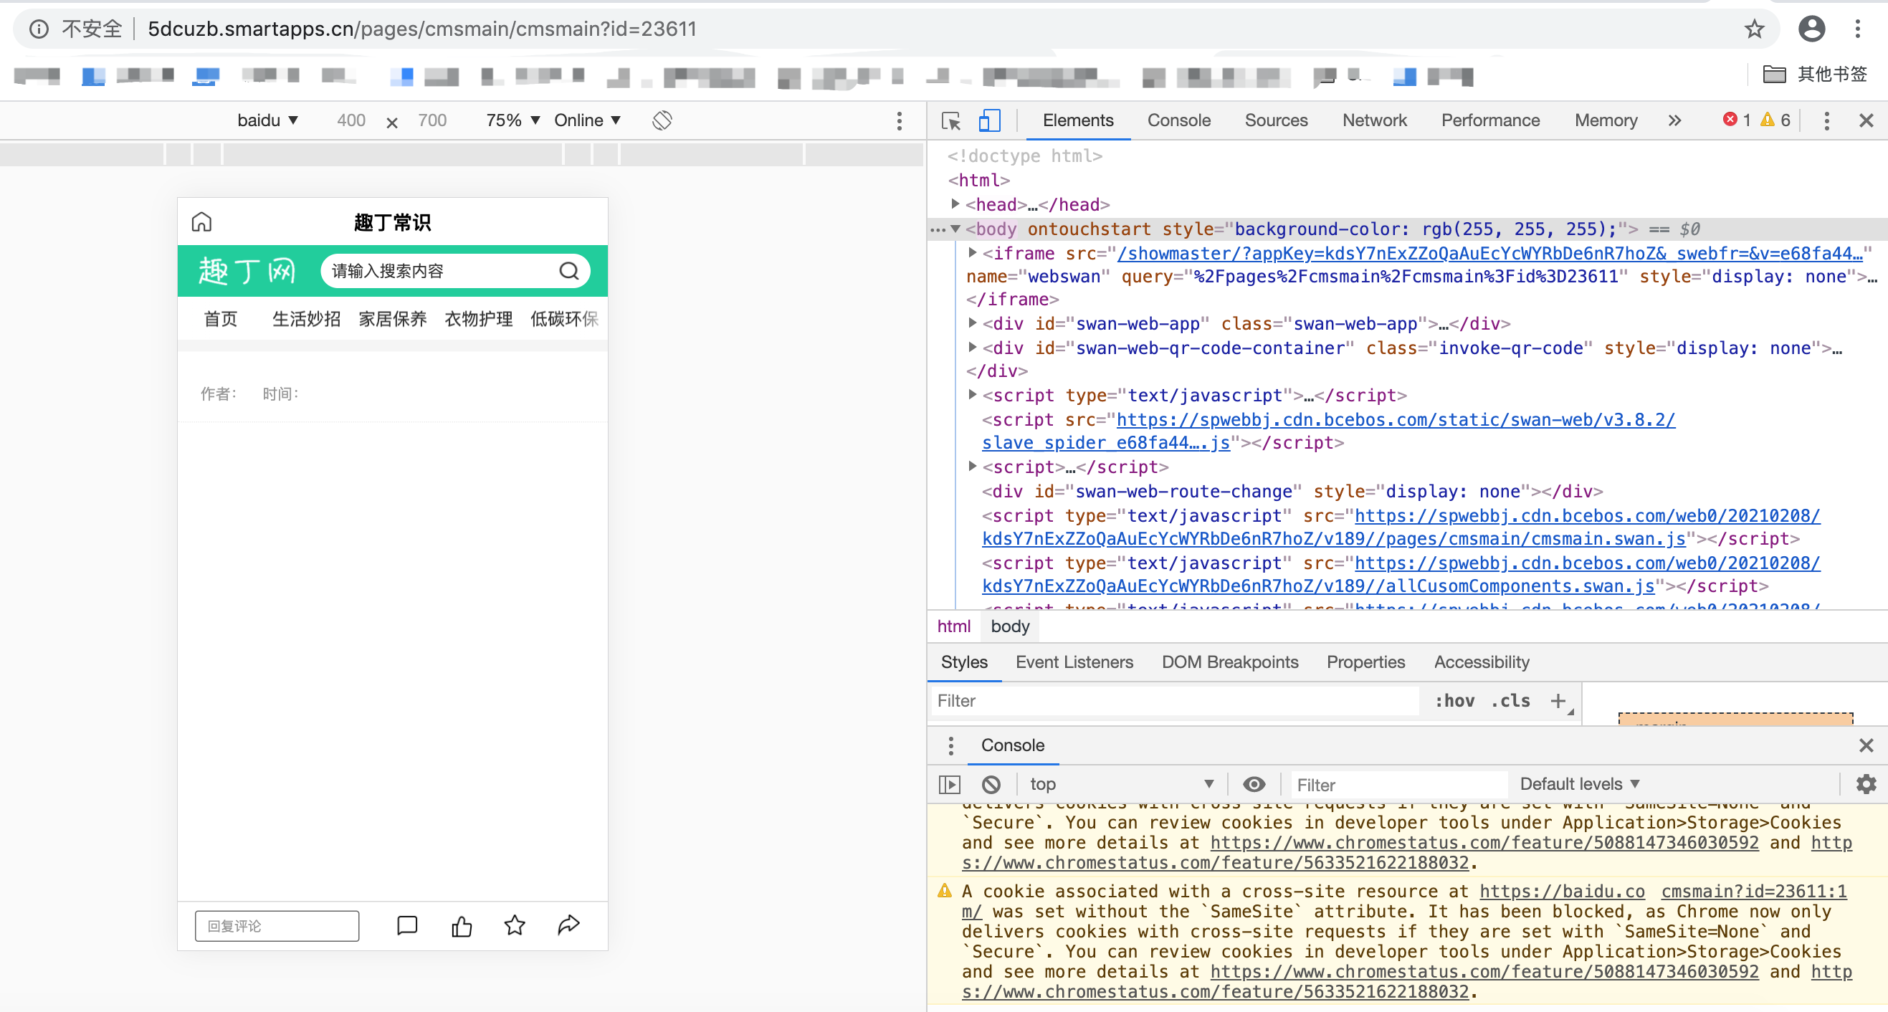Open the Properties pane tab
The image size is (1888, 1012).
[x=1365, y=662]
